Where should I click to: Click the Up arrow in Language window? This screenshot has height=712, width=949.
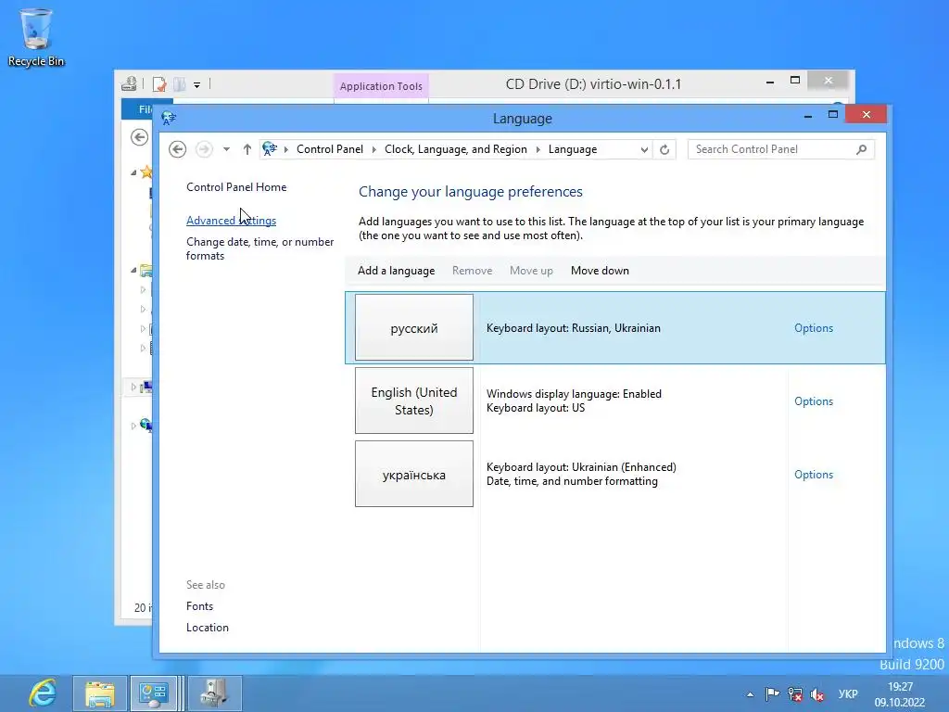point(247,149)
